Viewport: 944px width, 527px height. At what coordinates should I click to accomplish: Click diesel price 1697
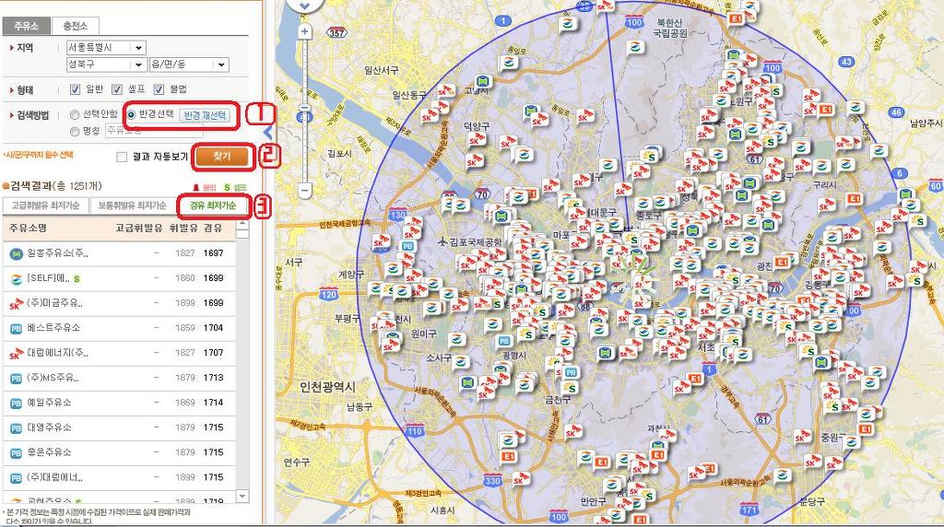tap(213, 253)
